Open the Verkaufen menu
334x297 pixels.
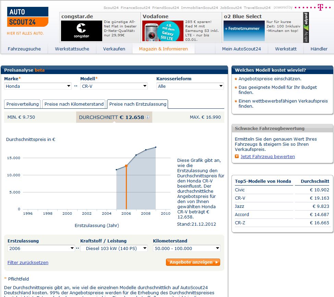click(x=114, y=49)
